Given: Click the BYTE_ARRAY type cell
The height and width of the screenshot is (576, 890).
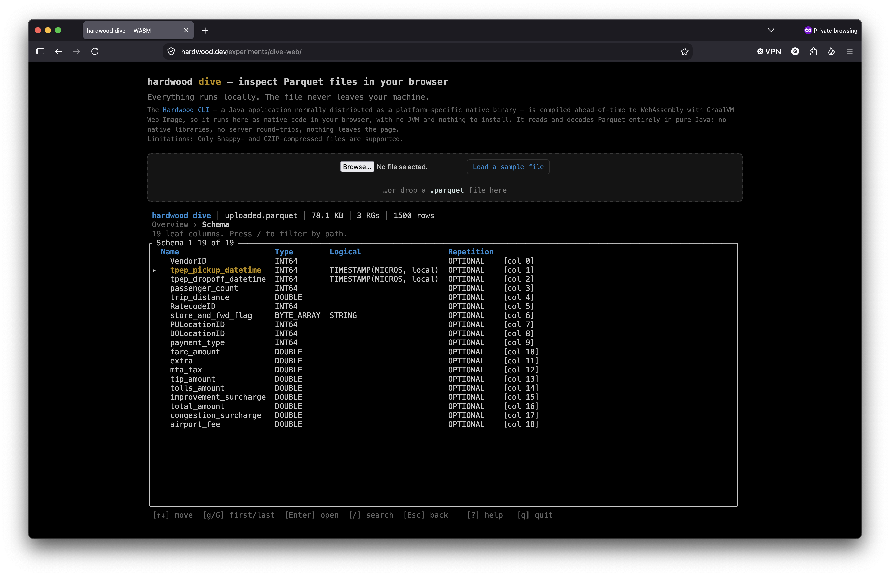Looking at the screenshot, I should (x=298, y=315).
